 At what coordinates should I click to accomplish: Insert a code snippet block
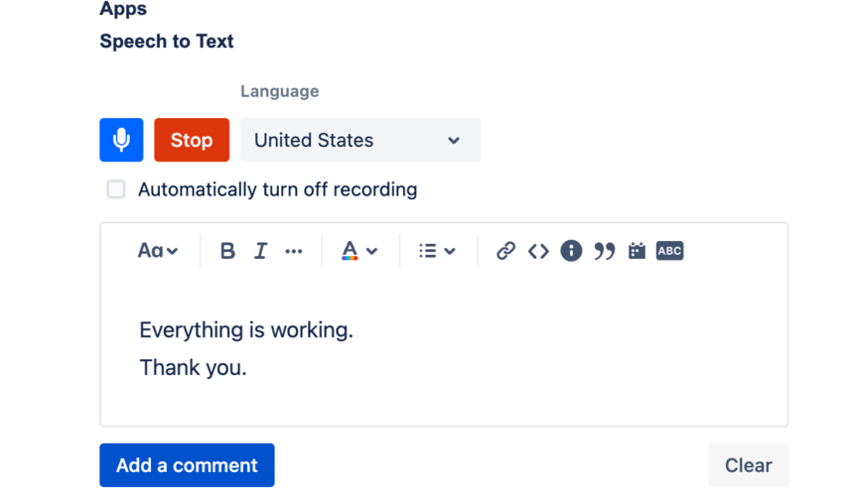coord(538,251)
